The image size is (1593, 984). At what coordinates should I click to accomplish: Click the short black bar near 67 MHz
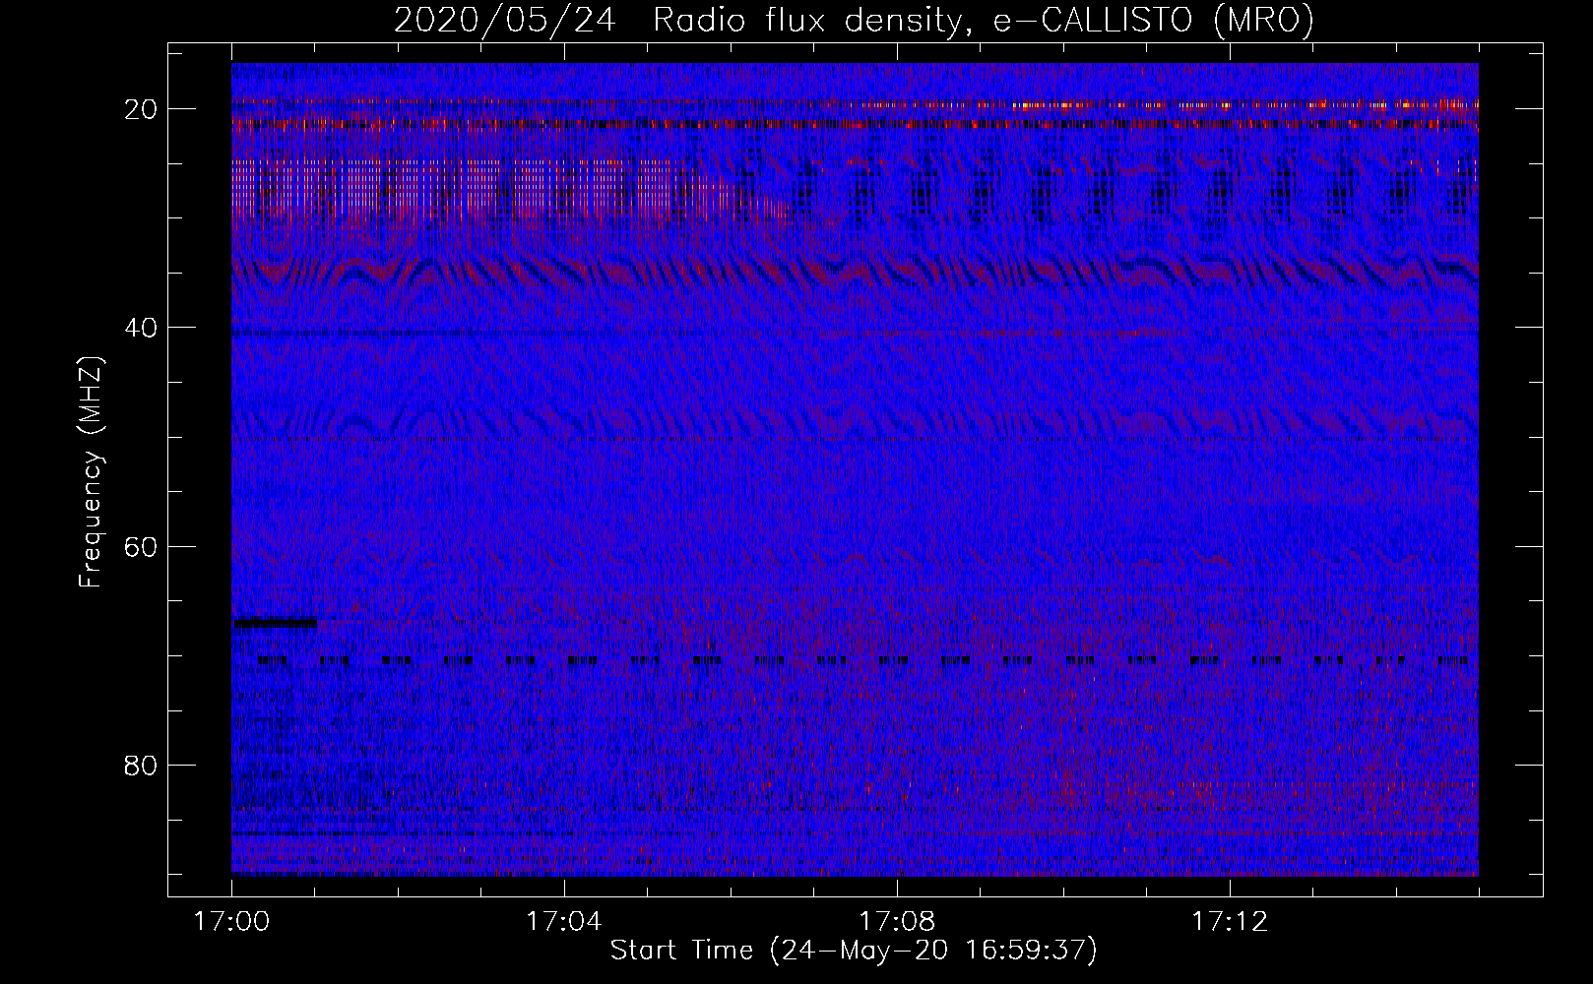tap(275, 622)
